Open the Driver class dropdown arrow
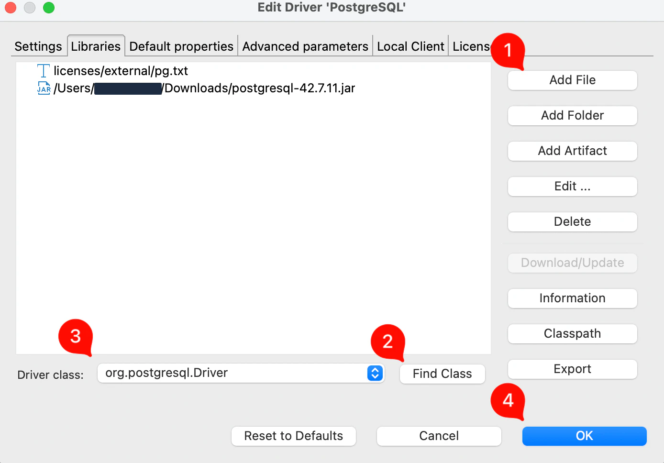Image resolution: width=664 pixels, height=463 pixels. point(375,373)
